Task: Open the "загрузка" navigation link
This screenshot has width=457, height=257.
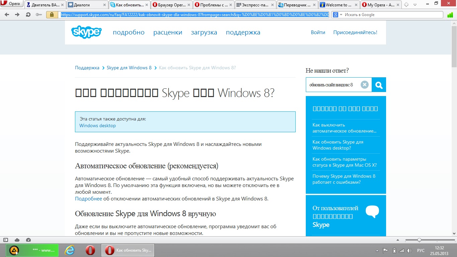Action: point(204,32)
